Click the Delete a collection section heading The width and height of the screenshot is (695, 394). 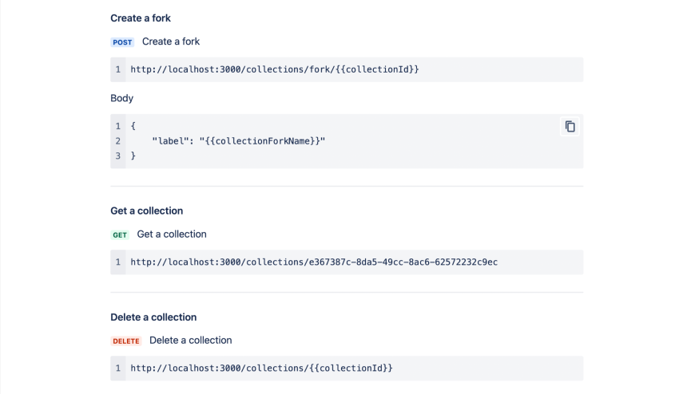153,317
